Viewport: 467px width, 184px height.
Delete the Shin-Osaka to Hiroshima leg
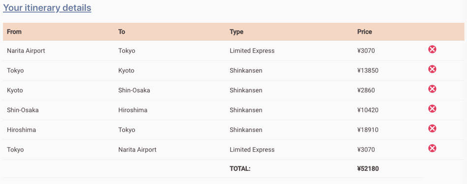pyautogui.click(x=432, y=109)
